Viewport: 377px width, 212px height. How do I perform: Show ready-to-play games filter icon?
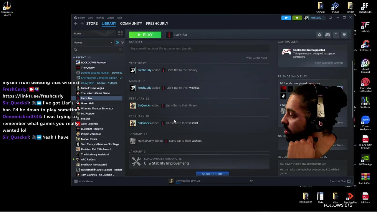tap(122, 42)
